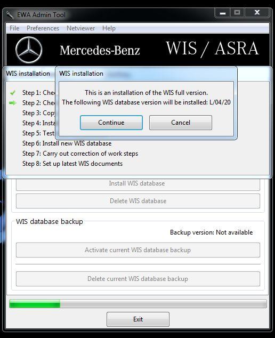This screenshot has width=275, height=338.
Task: Click the Mercedes-Benz star logo
Action: pyautogui.click(x=29, y=50)
